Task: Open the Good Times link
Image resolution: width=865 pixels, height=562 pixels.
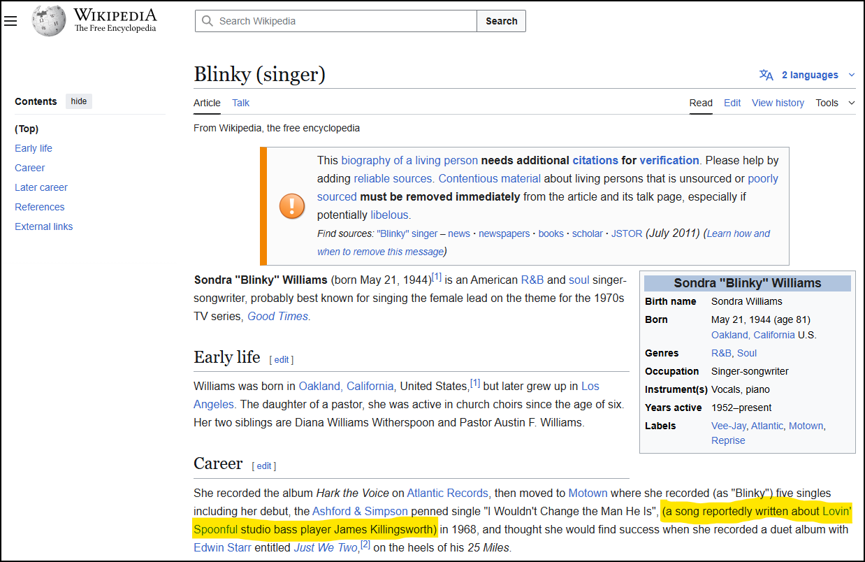Action: (x=277, y=316)
